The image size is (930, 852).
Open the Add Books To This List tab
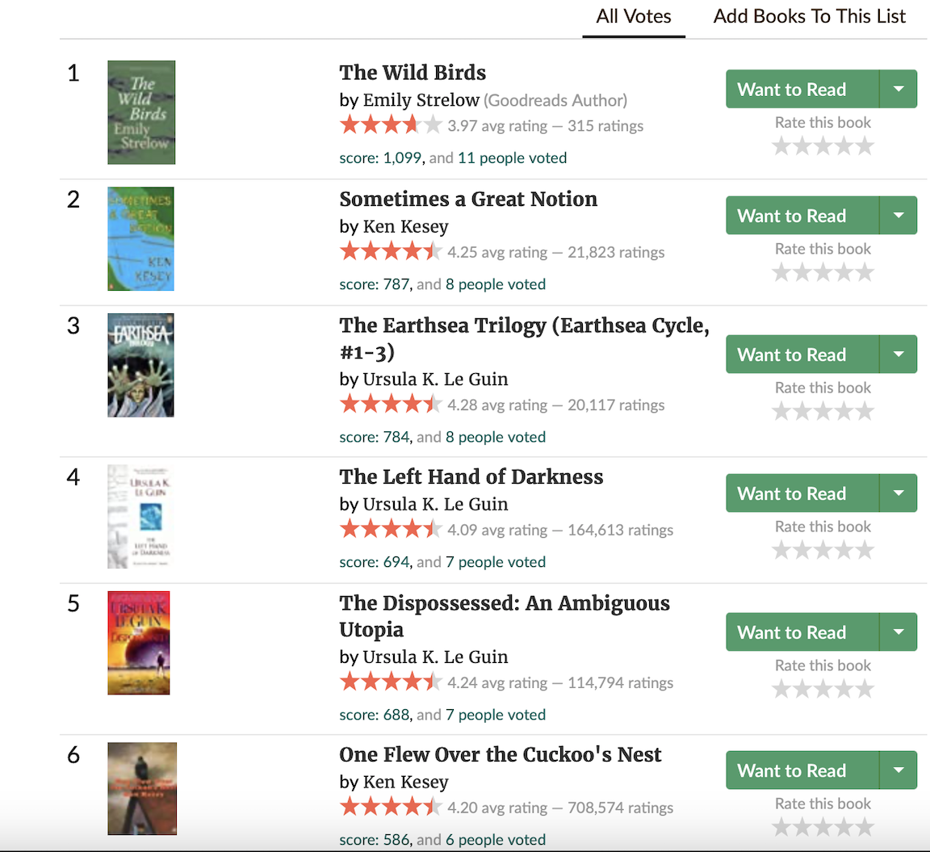809,16
